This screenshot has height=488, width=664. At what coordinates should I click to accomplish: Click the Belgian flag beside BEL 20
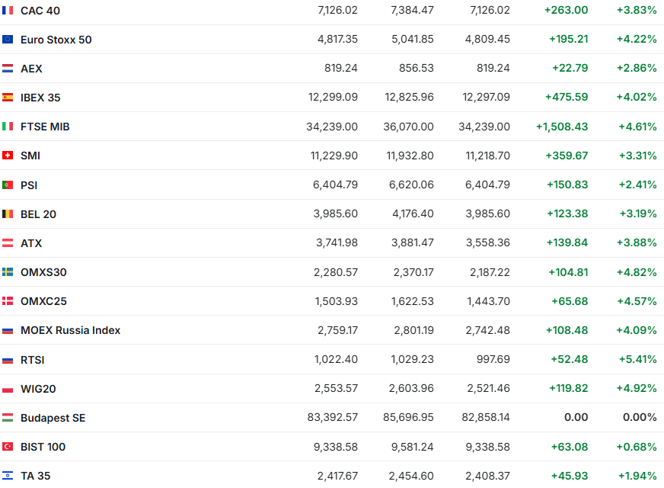pyautogui.click(x=8, y=214)
